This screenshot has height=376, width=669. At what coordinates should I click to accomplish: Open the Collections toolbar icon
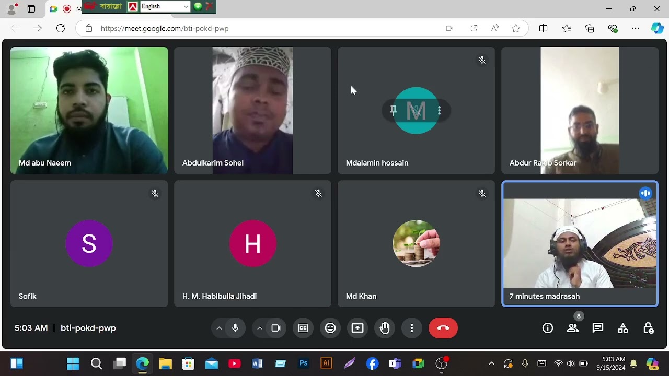click(590, 28)
